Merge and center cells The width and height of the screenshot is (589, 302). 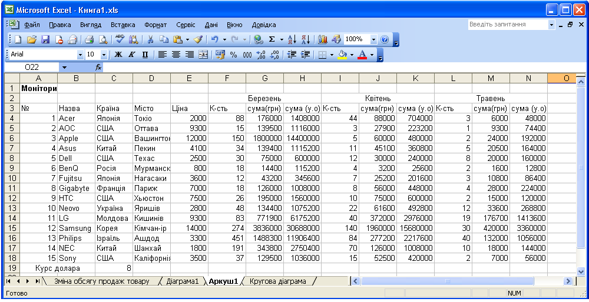[203, 55]
